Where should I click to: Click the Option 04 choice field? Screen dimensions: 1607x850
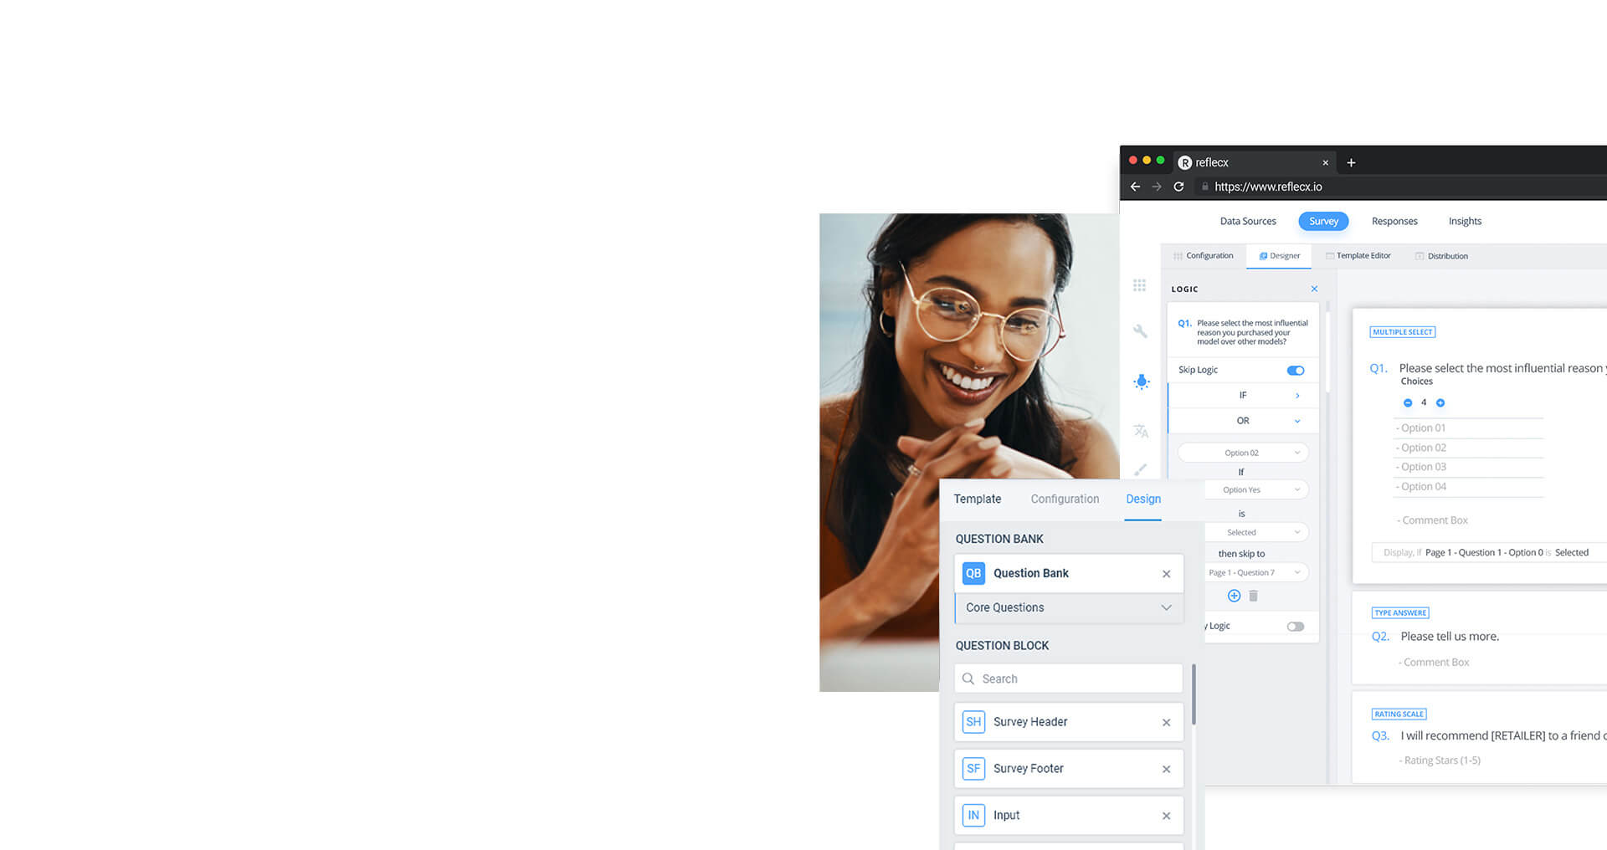coord(1468,486)
